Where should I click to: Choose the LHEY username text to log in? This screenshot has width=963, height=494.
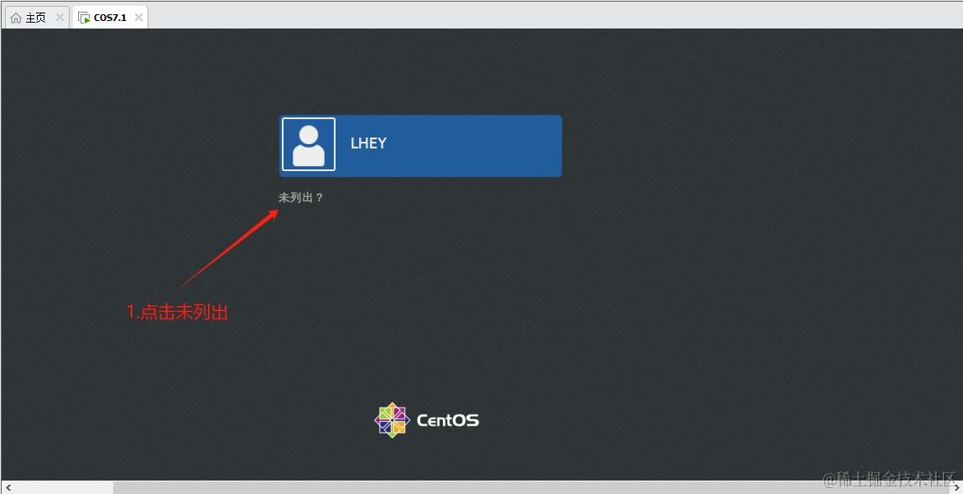[368, 143]
